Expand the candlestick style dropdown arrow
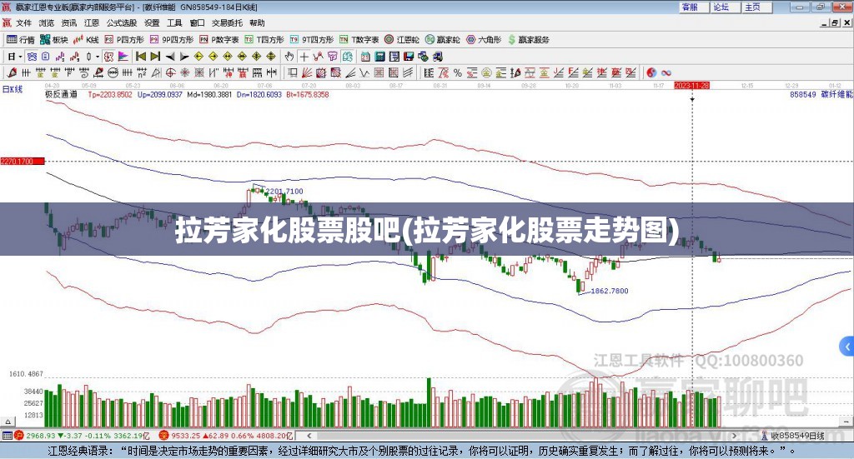This screenshot has width=854, height=459. pyautogui.click(x=98, y=57)
